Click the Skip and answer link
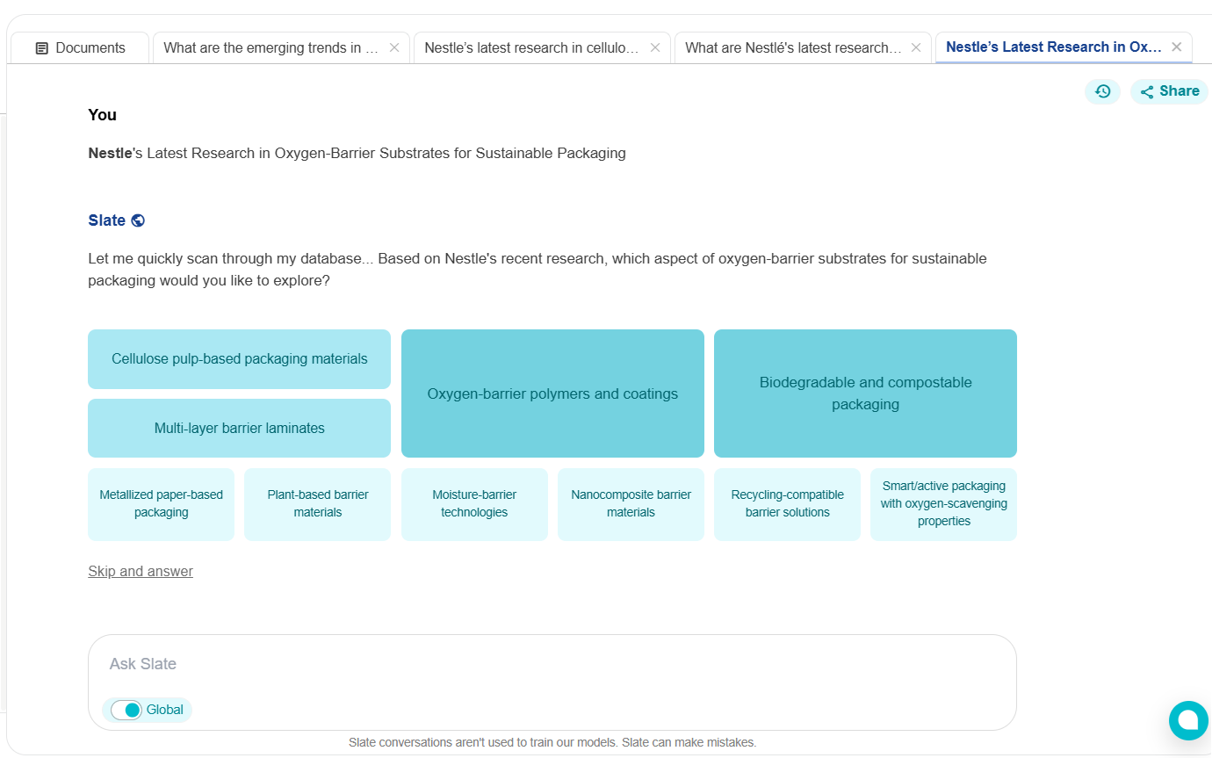Image resolution: width=1212 pixels, height=758 pixels. [141, 572]
